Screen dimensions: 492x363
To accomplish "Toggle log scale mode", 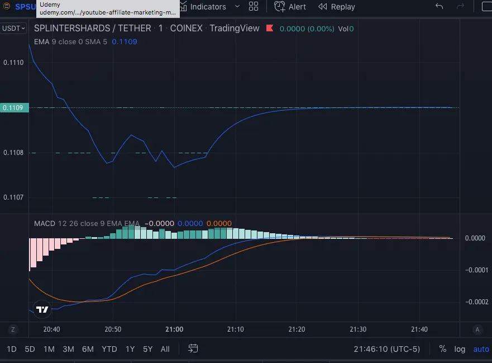I will pyautogui.click(x=460, y=349).
